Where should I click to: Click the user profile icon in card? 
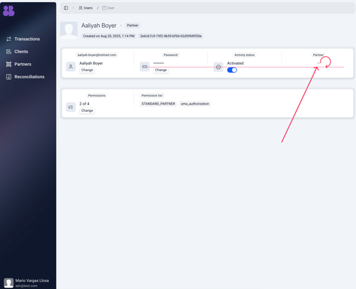(x=70, y=67)
